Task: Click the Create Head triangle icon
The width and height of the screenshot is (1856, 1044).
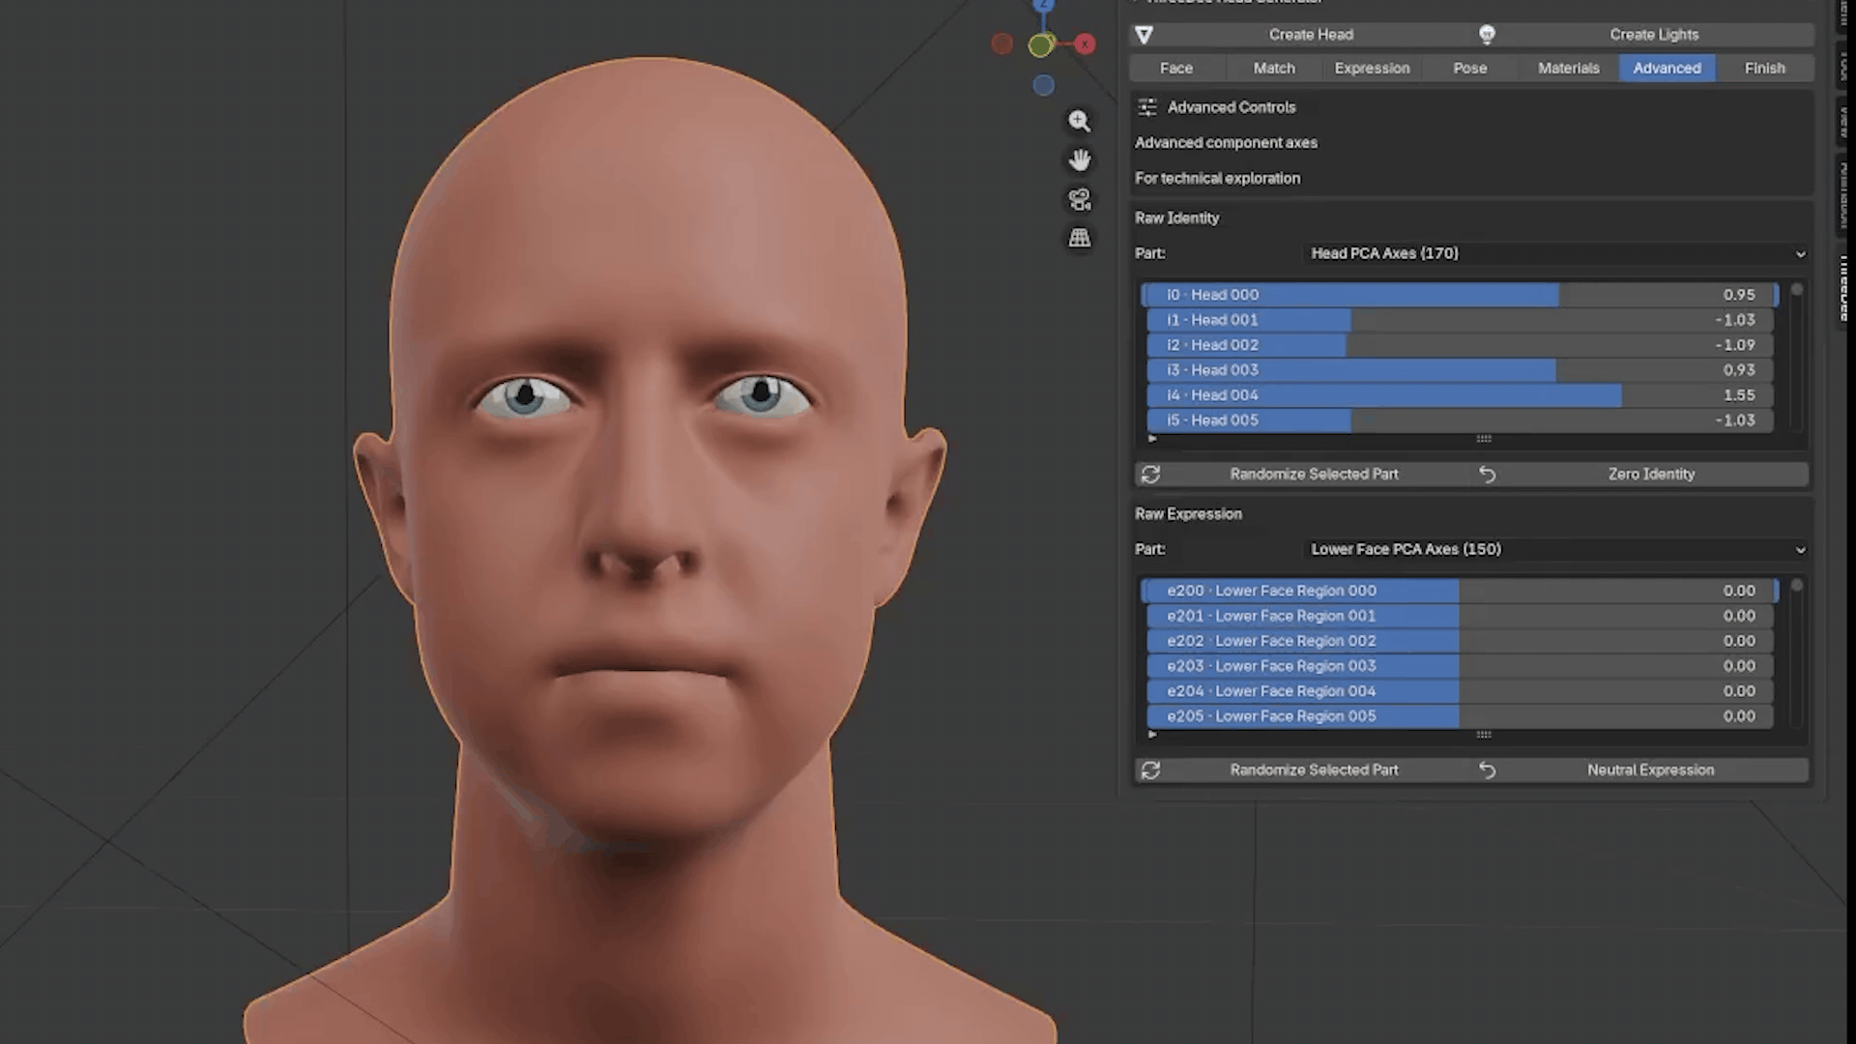Action: point(1145,35)
